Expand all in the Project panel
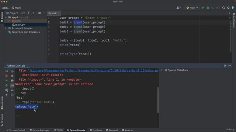This screenshot has width=236, height=132. pyautogui.click(x=29, y=13)
